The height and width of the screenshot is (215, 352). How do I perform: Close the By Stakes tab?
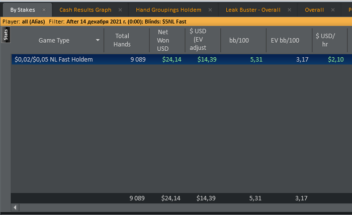(x=44, y=10)
